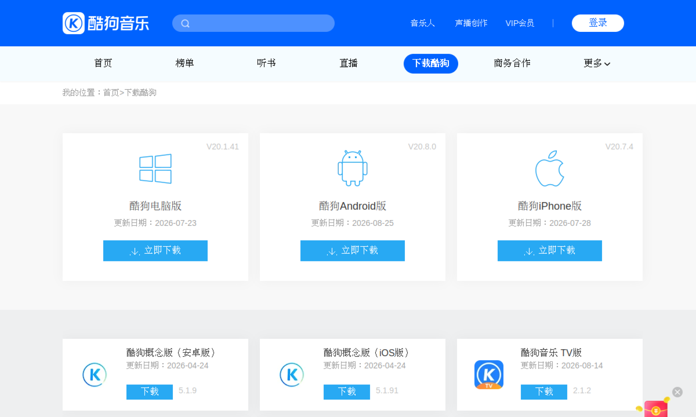696x417 pixels.
Task: Click update date 2026-07-28
Action: click(570, 223)
